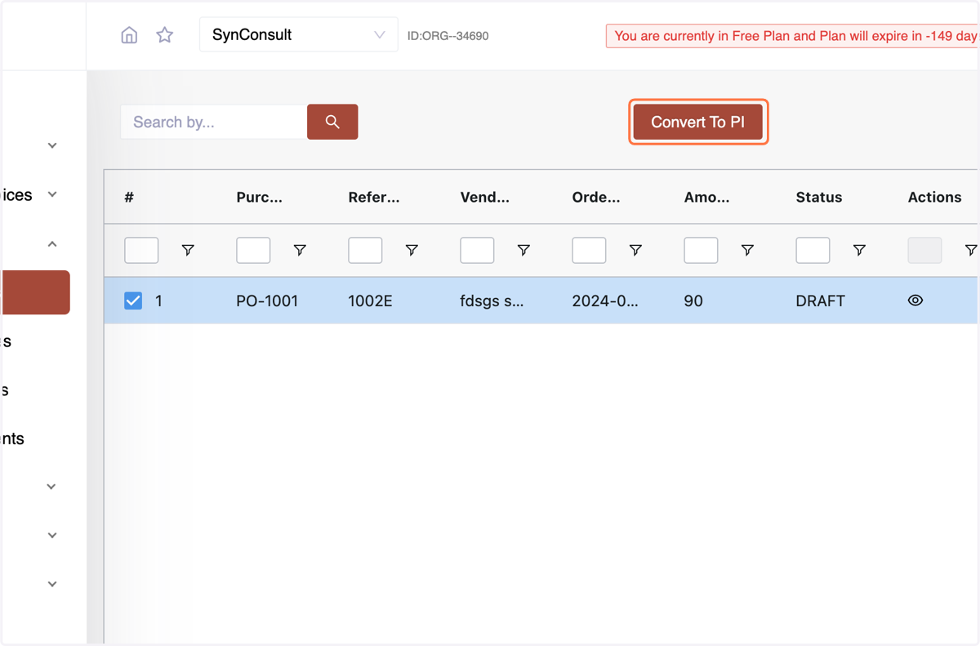This screenshot has height=646, width=980.
Task: Click the red Free Plan expiry banner
Action: [792, 36]
